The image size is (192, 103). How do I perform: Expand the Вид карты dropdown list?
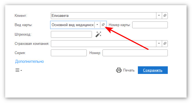[97, 25]
